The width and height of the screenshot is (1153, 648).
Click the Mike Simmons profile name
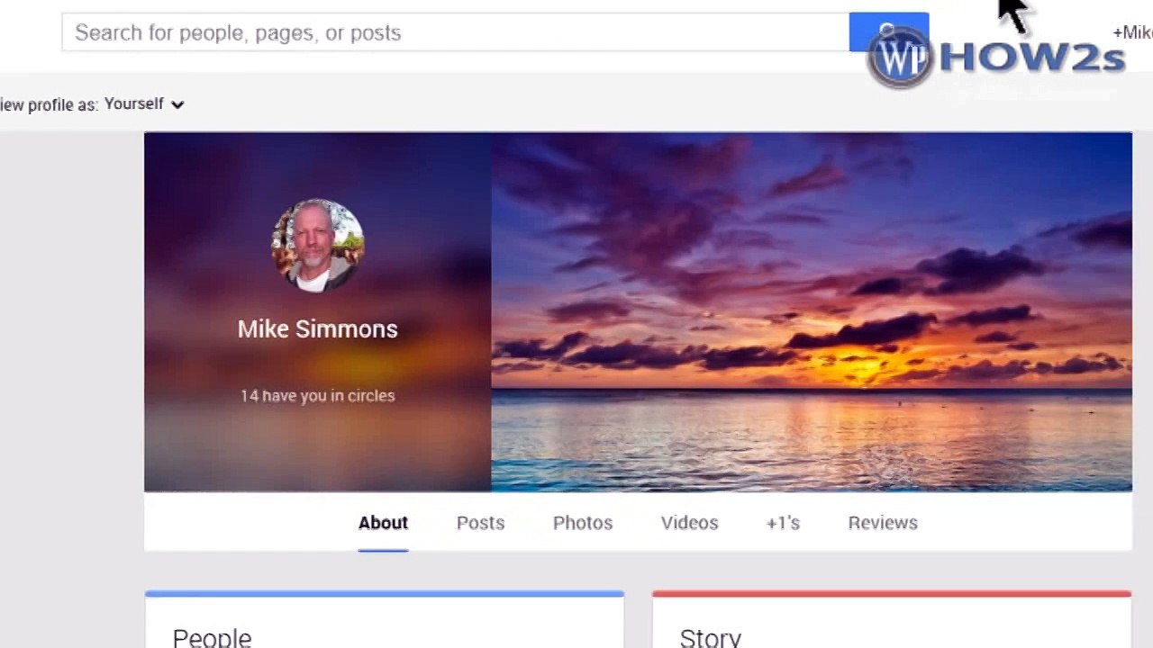click(x=318, y=329)
